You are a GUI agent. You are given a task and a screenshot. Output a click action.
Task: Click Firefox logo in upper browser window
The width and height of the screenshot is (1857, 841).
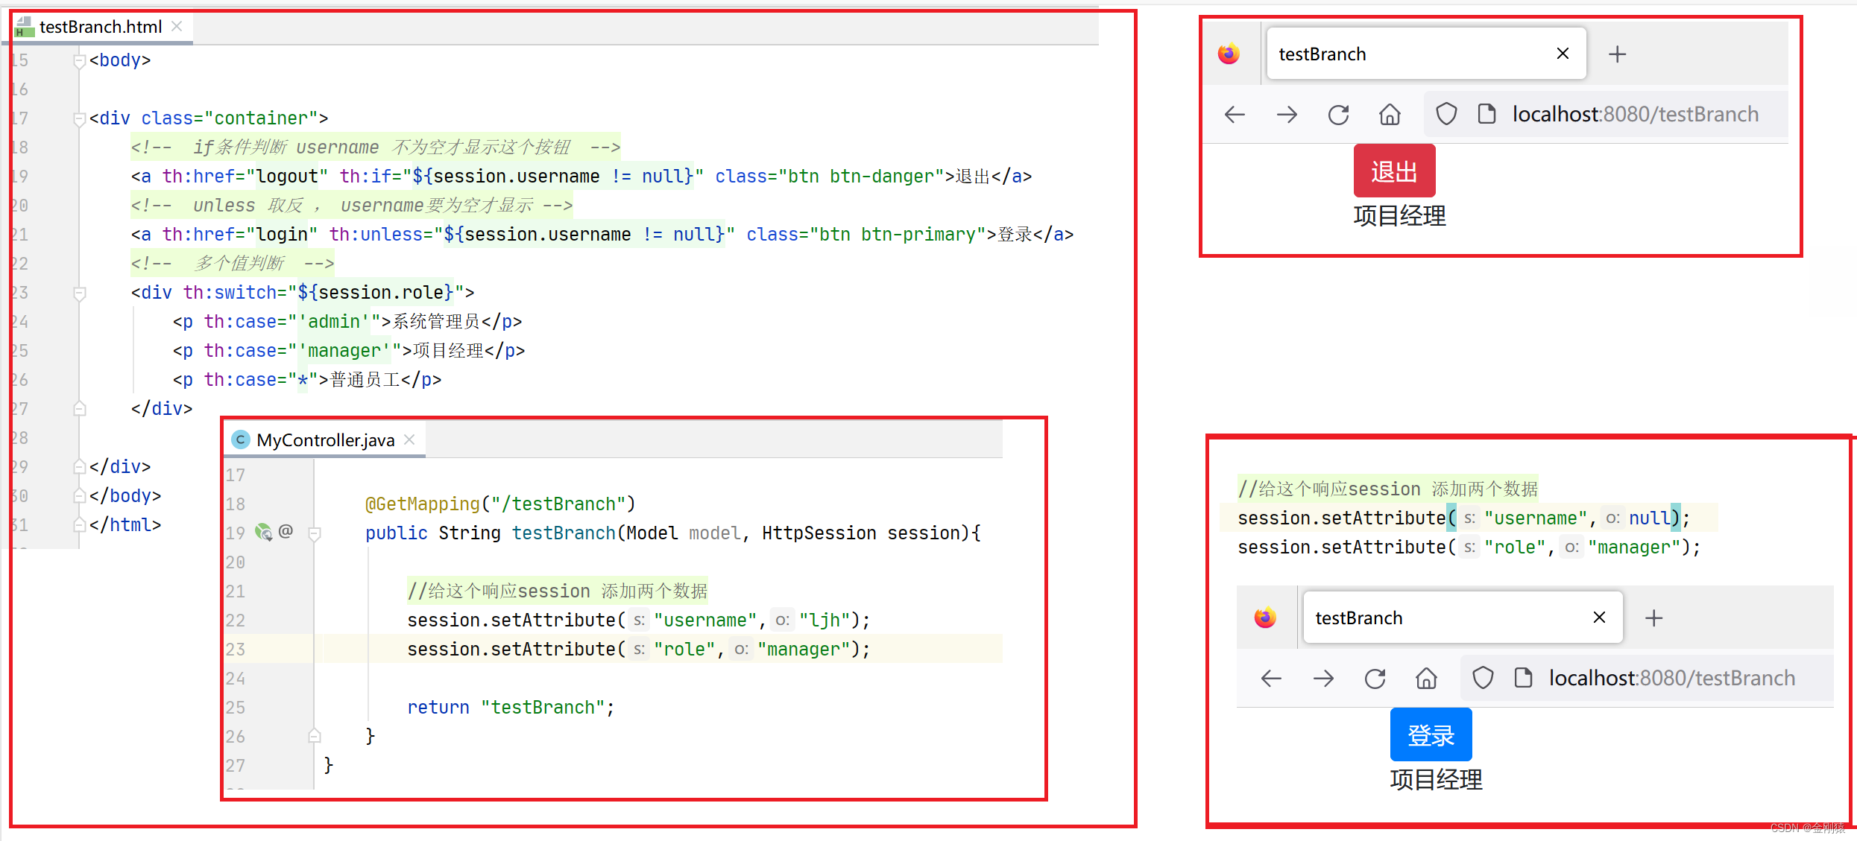click(1229, 54)
